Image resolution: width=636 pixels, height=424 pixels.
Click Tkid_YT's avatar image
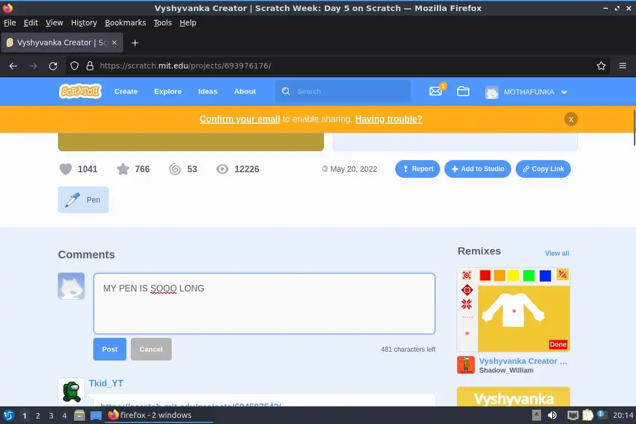point(71,391)
